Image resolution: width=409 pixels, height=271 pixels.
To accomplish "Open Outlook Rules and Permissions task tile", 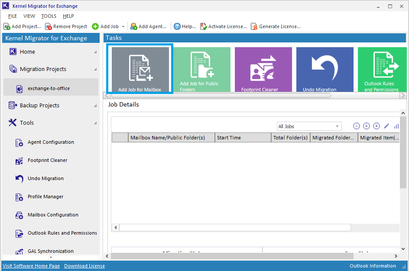I will 382,69.
